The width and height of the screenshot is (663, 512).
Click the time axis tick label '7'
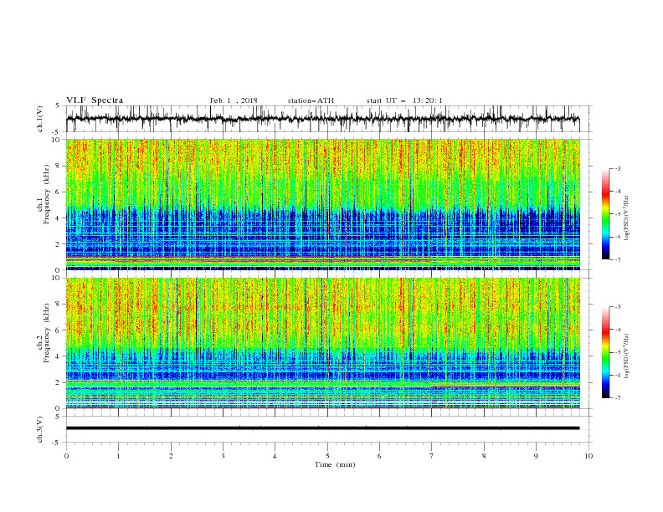click(432, 456)
